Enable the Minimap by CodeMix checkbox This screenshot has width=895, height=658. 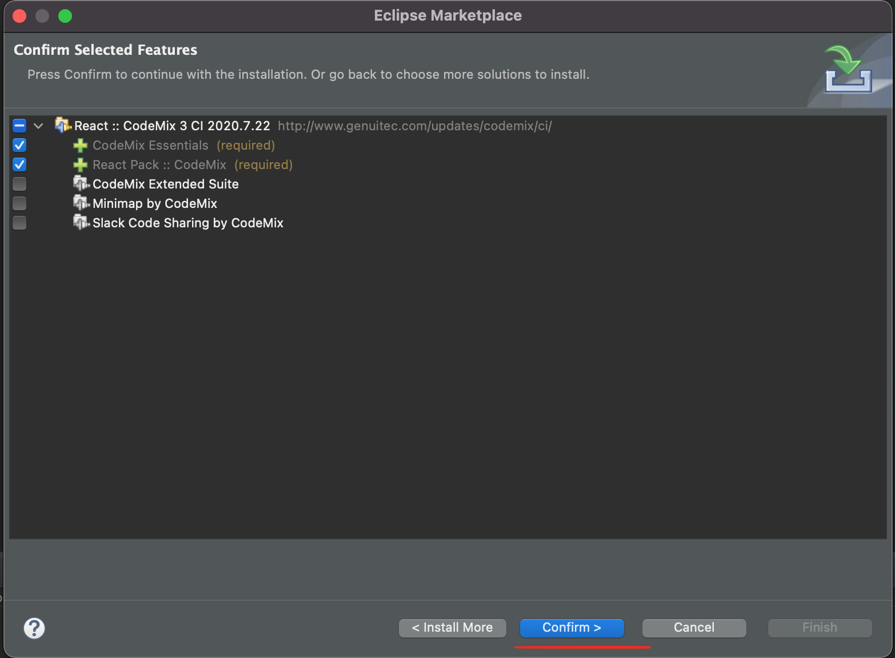pyautogui.click(x=19, y=203)
